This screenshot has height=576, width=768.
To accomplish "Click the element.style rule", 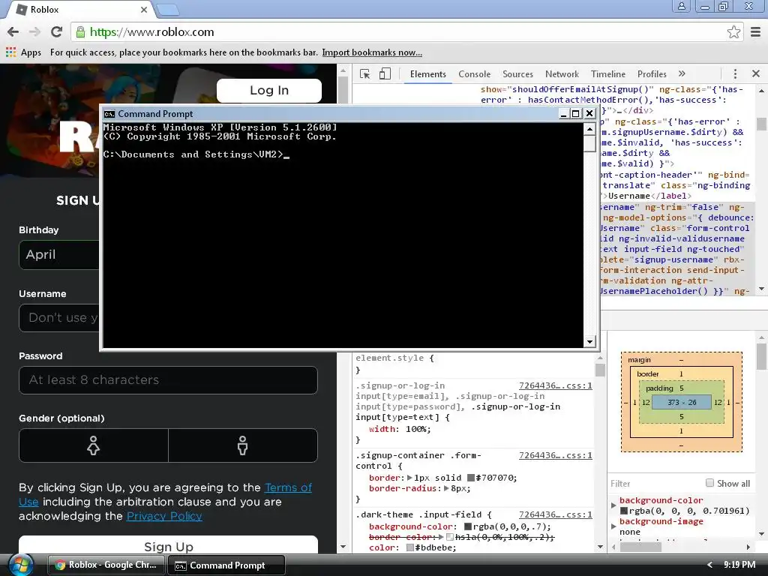I will [x=394, y=358].
